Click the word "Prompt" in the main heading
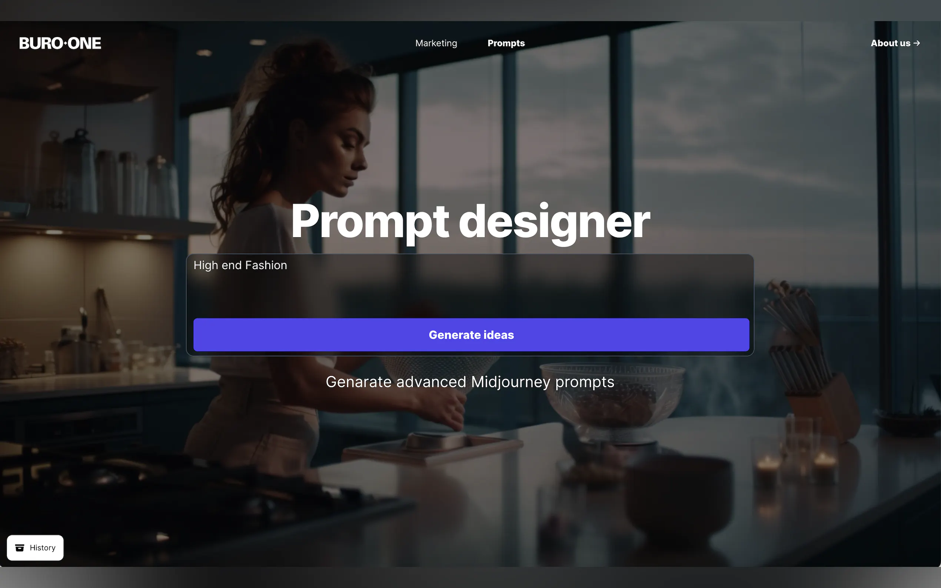The height and width of the screenshot is (588, 941). [370, 222]
